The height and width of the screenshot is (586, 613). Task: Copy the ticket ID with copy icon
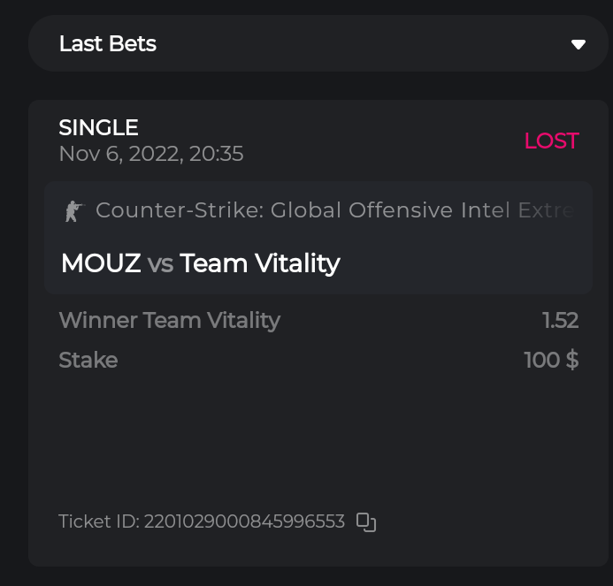366,522
